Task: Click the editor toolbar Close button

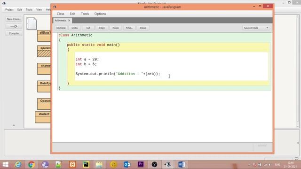Action: point(143,28)
